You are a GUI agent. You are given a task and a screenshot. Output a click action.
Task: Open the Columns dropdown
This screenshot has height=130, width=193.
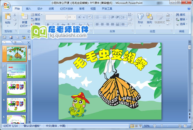coord(124,24)
